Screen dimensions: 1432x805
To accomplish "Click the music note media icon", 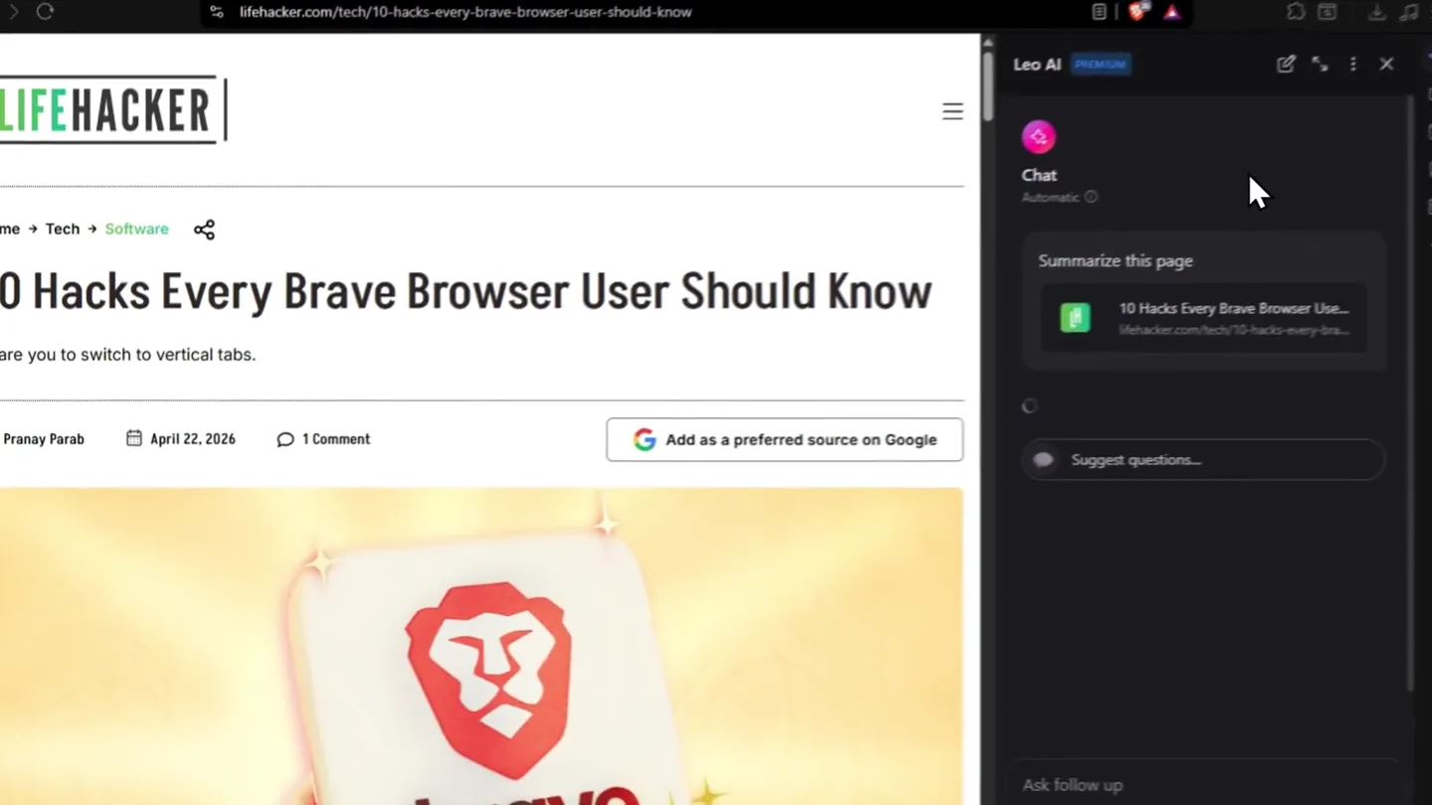I will coord(1409,12).
